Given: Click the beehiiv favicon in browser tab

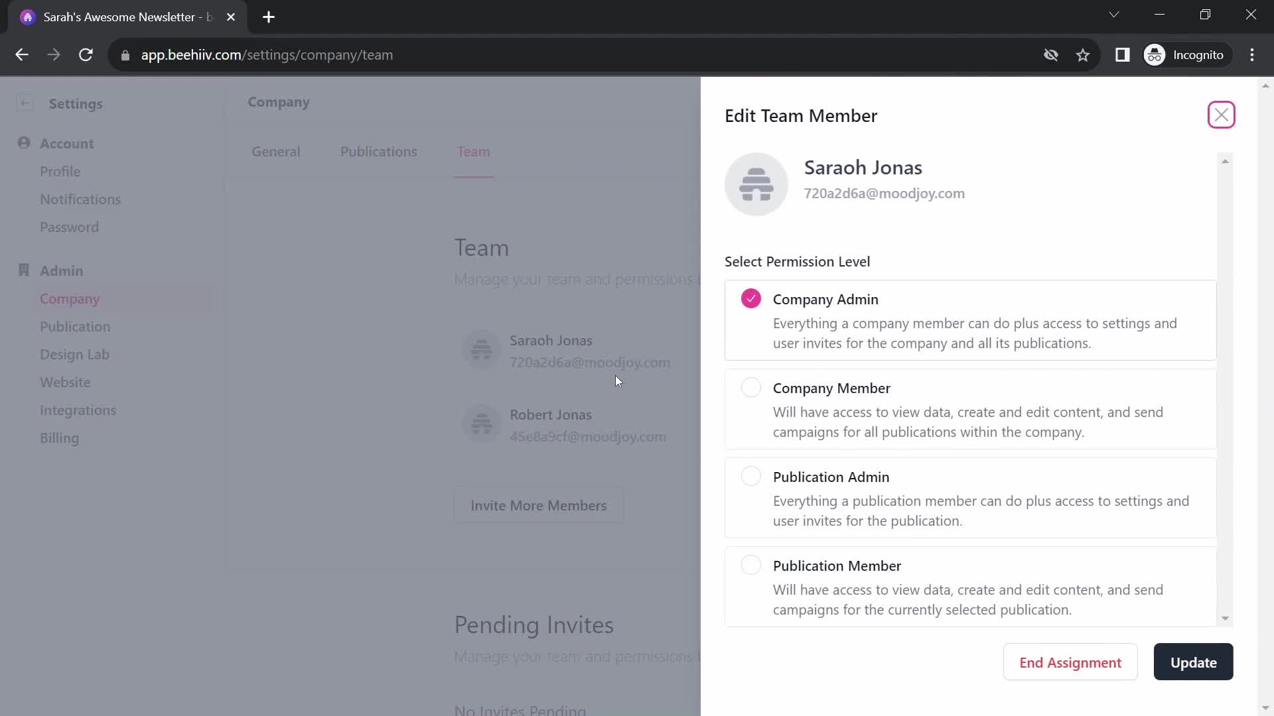Looking at the screenshot, I should [x=27, y=17].
